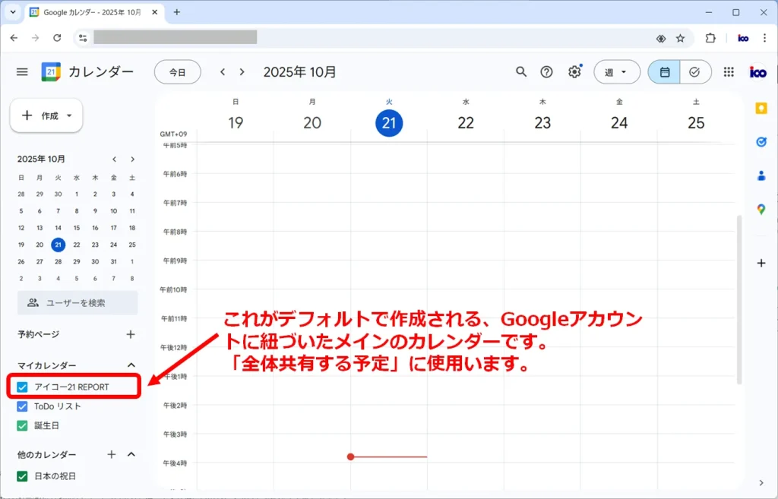Click the ユーザーを検索 search field
The height and width of the screenshot is (499, 778).
coord(77,303)
